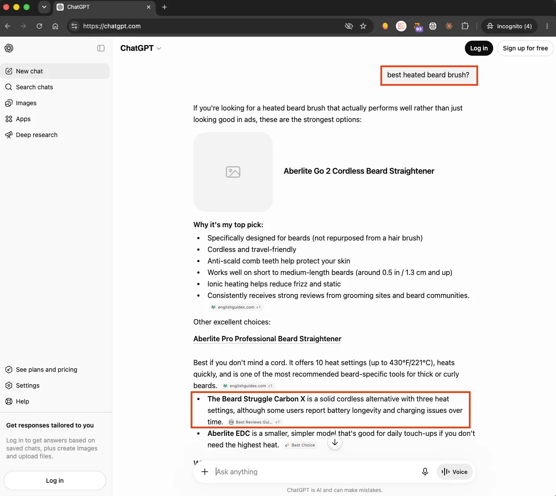Click the orange egg-shaped extension icon
The image size is (556, 496).
pos(385,26)
